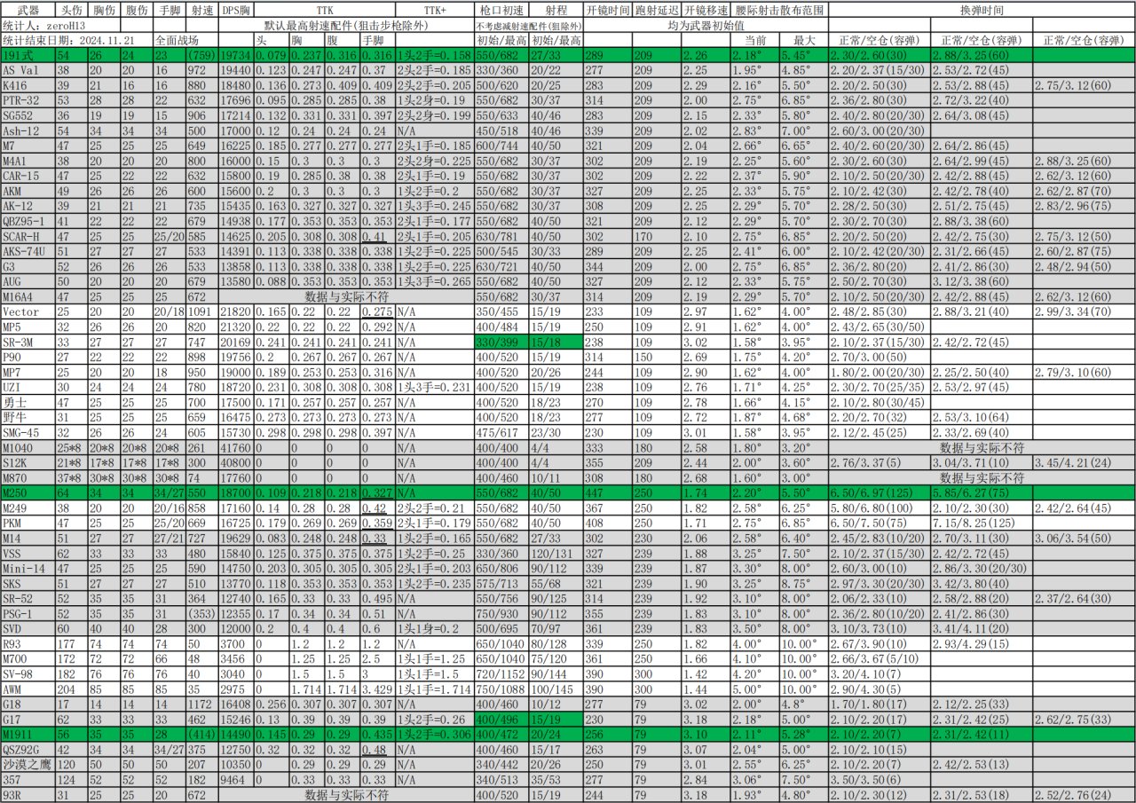Click the 93R weapon cell

[27, 794]
